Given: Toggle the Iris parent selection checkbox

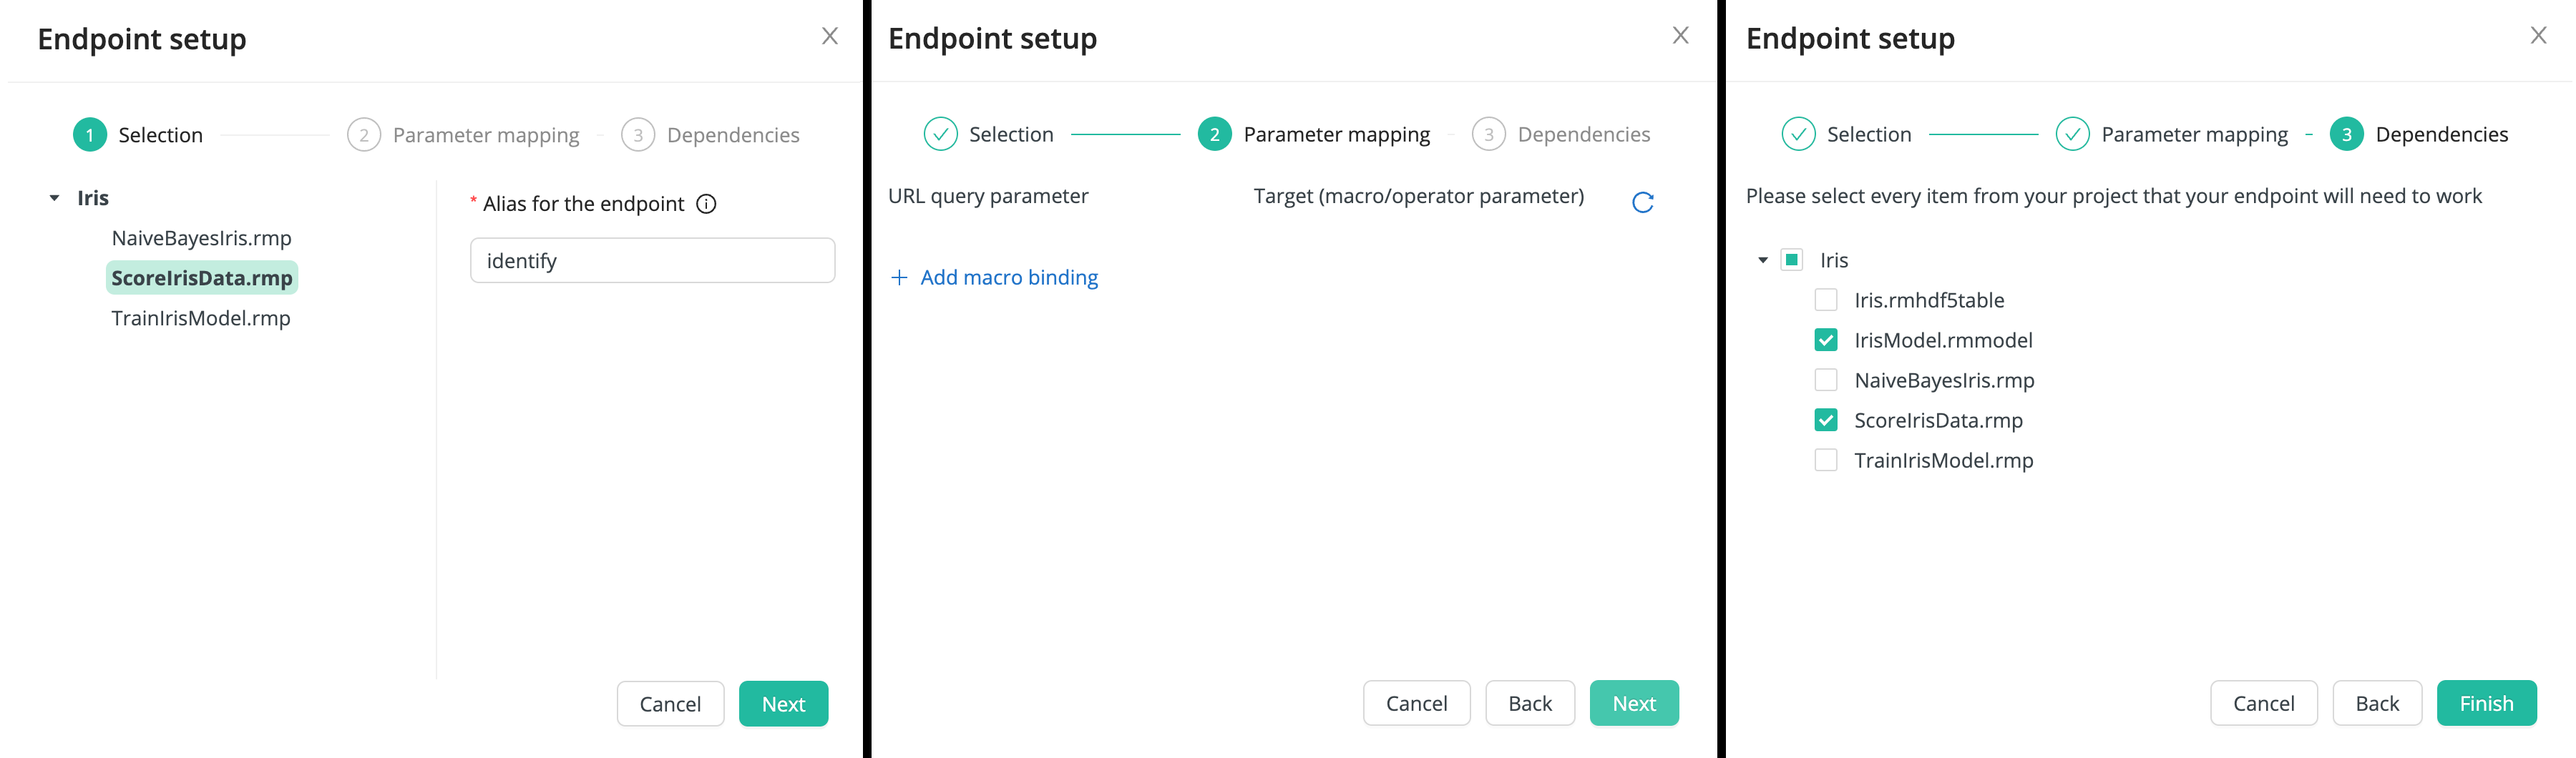Looking at the screenshot, I should (1790, 259).
